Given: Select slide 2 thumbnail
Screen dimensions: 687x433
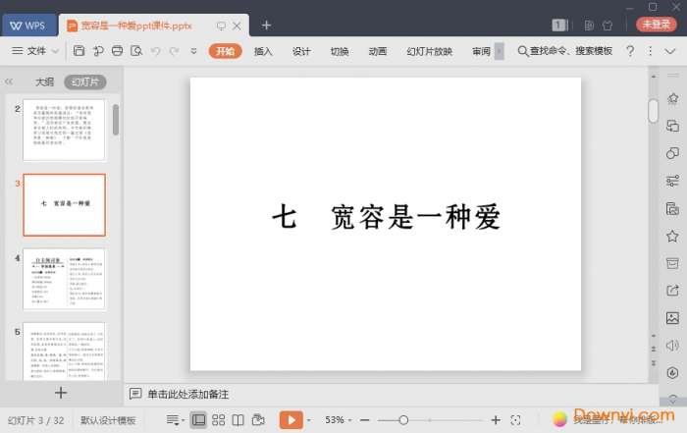Looking at the screenshot, I should pyautogui.click(x=64, y=130).
